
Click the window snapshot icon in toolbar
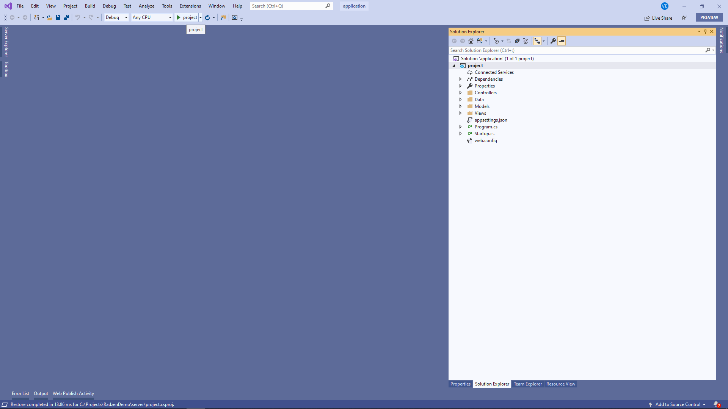pyautogui.click(x=235, y=17)
